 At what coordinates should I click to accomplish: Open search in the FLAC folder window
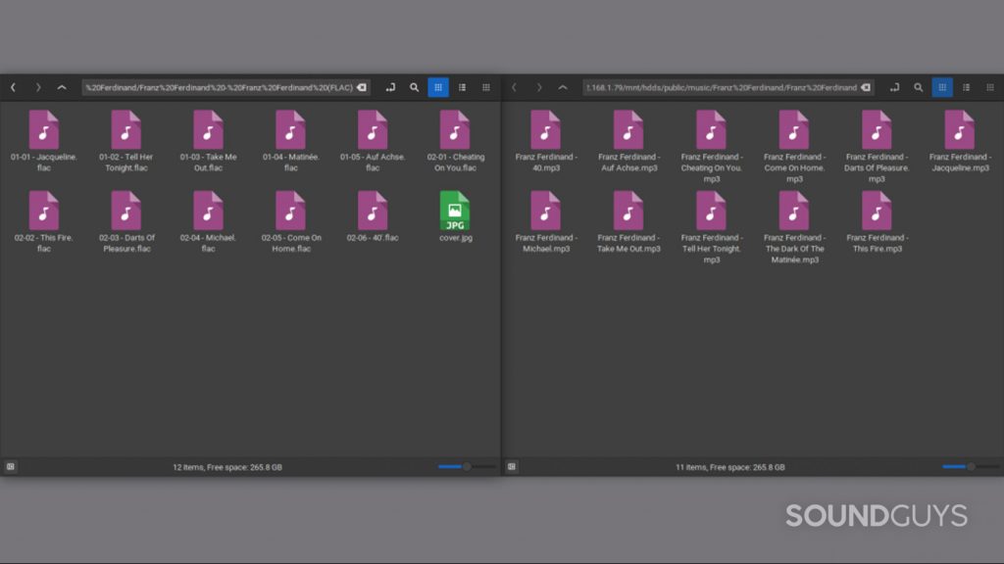click(414, 87)
